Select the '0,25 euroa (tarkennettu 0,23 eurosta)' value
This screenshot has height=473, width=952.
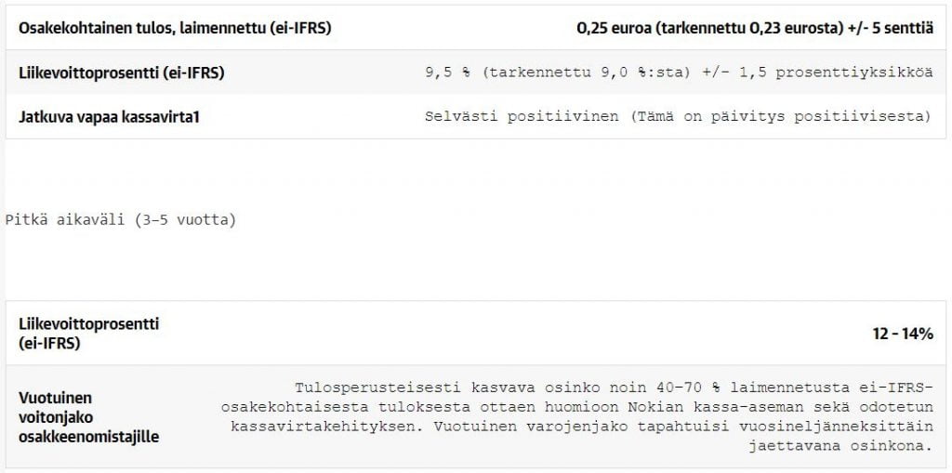[x=709, y=28]
